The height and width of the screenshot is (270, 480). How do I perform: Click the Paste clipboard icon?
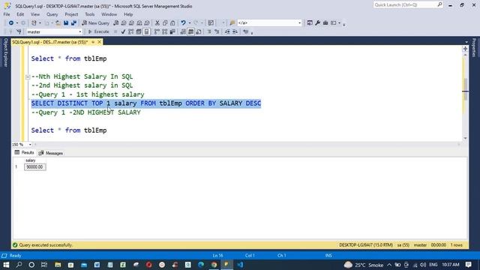click(x=172, y=23)
